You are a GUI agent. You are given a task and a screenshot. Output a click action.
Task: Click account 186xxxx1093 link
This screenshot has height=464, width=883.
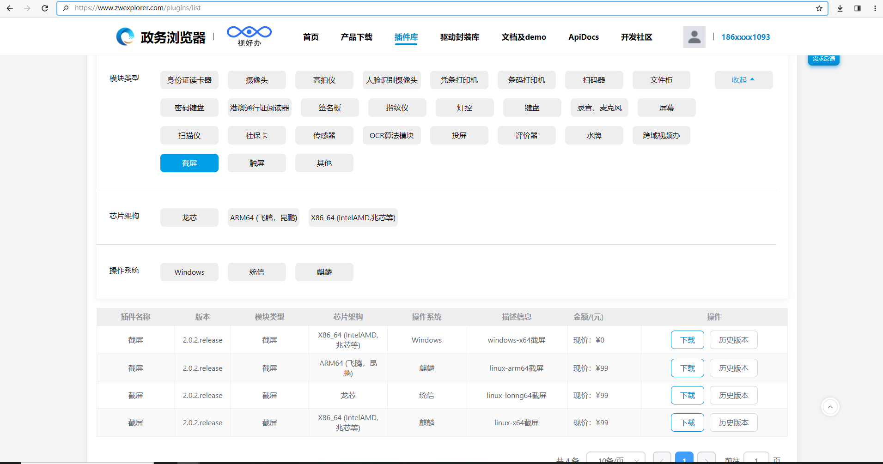745,37
